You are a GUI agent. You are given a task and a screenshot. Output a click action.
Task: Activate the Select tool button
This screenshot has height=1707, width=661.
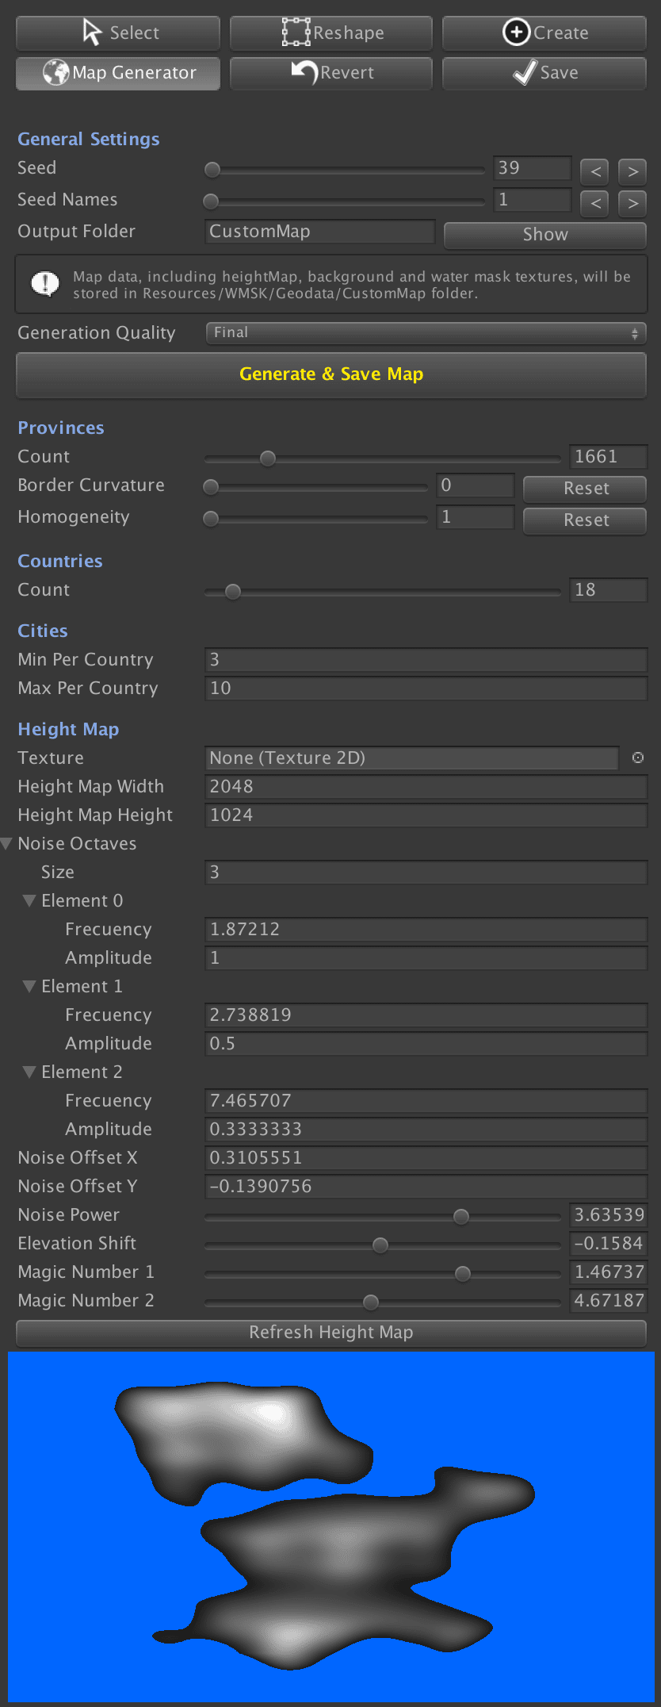point(118,33)
